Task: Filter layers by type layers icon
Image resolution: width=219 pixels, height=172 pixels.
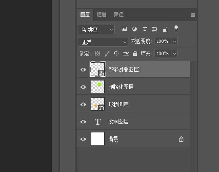Action: [x=145, y=29]
